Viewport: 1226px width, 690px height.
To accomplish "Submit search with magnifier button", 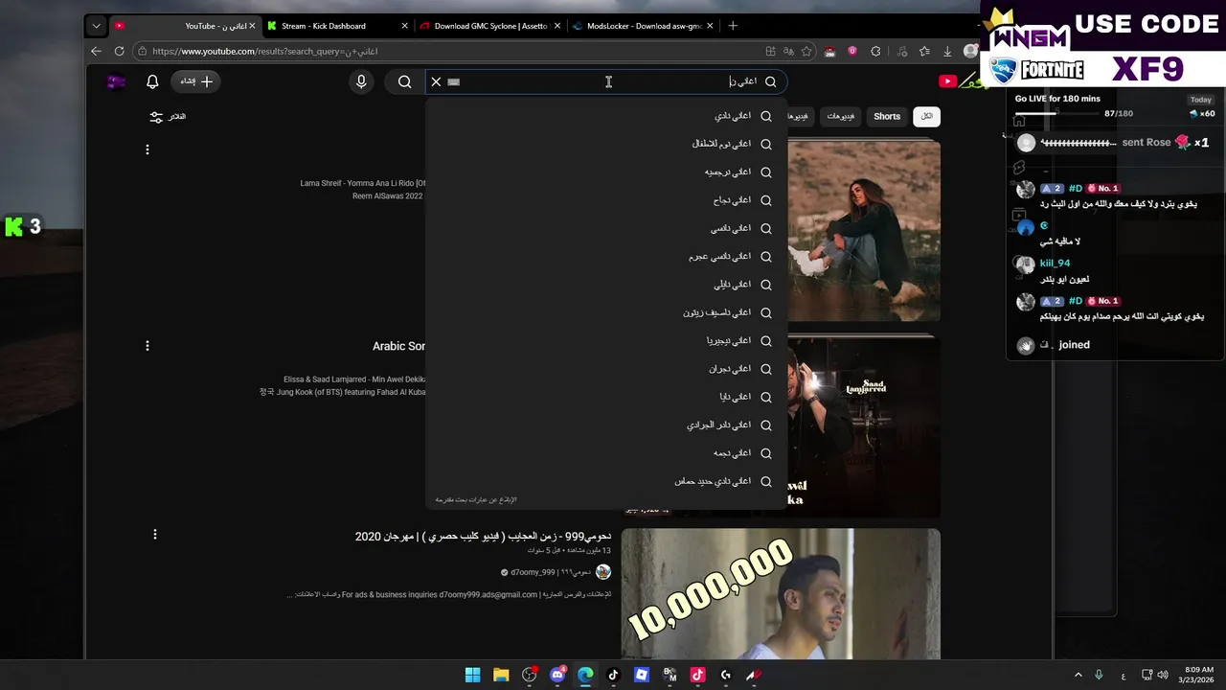I will tap(404, 81).
